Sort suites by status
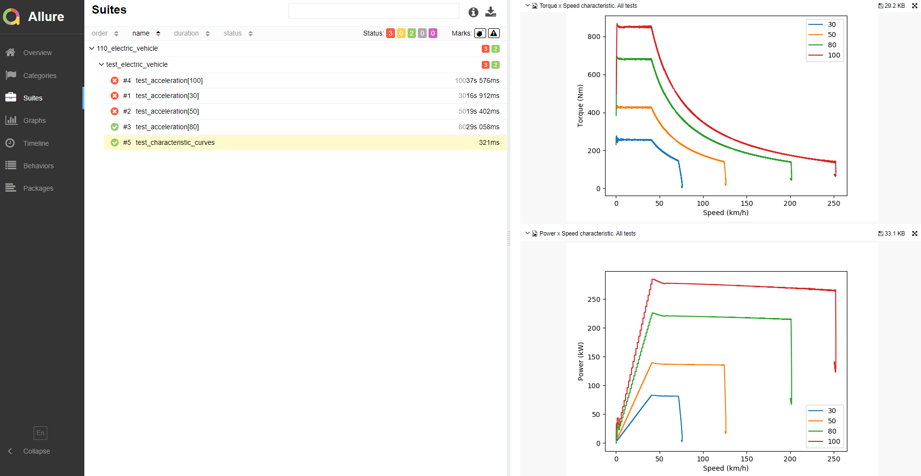 click(x=237, y=33)
